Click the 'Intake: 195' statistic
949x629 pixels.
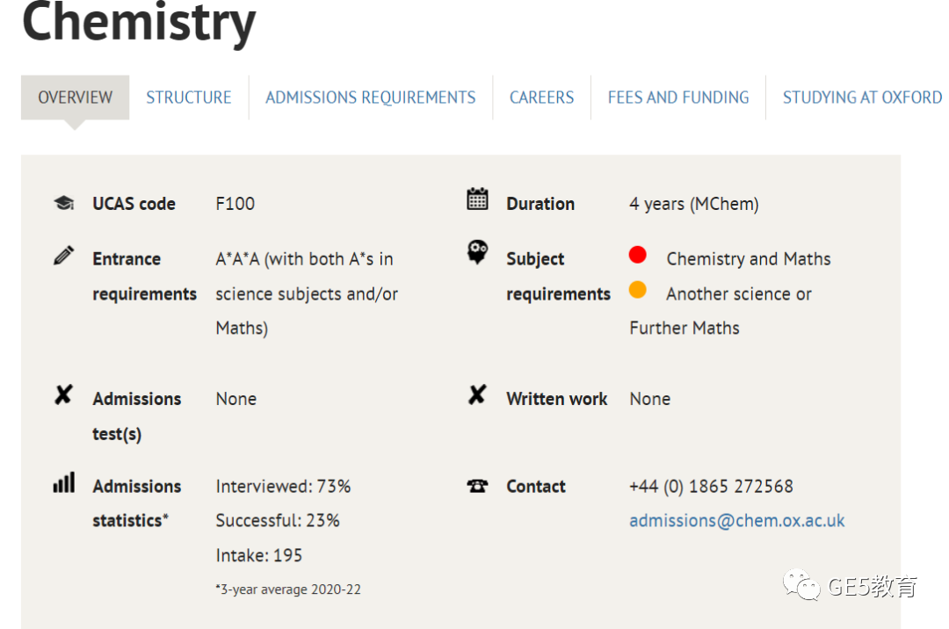pyautogui.click(x=259, y=555)
